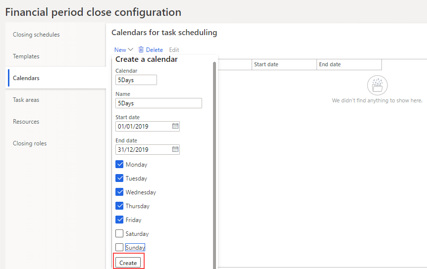Click the Name text input field
Screen dimensions: 427x269
tap(159, 103)
